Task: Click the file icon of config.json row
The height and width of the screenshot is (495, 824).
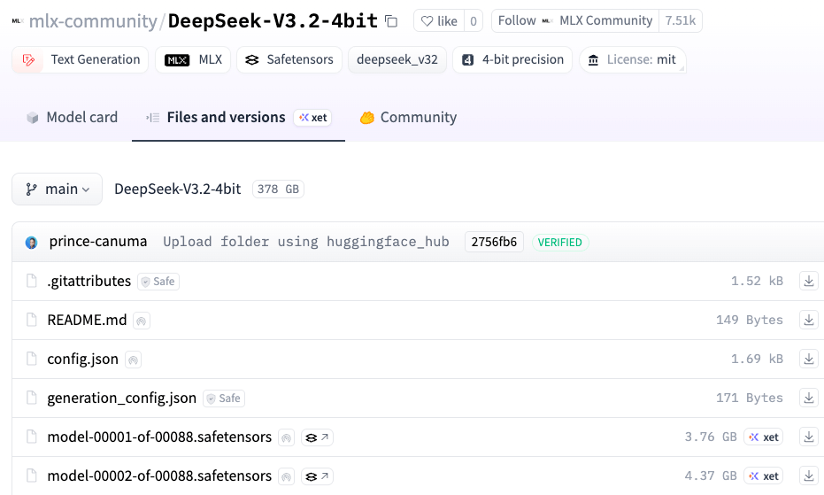Action: 32,359
